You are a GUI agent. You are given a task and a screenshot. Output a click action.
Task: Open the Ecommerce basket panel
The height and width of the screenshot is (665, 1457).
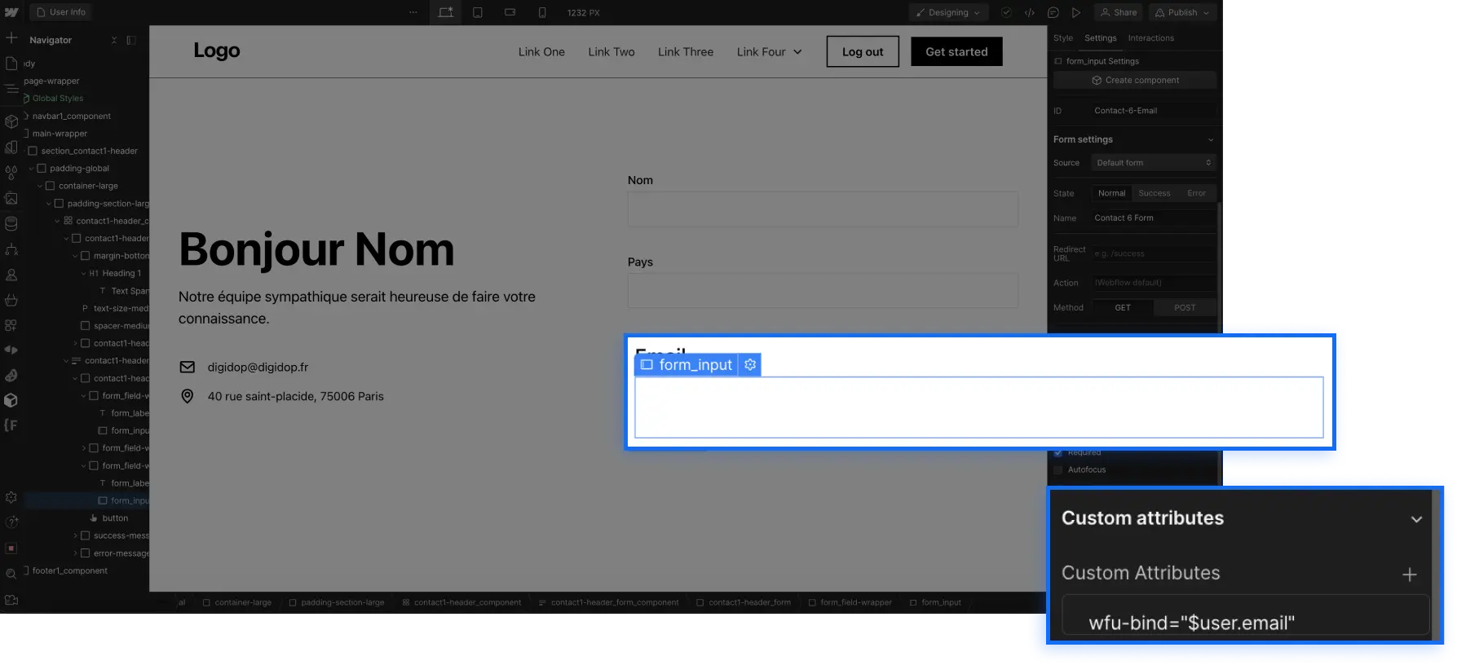[x=11, y=300]
